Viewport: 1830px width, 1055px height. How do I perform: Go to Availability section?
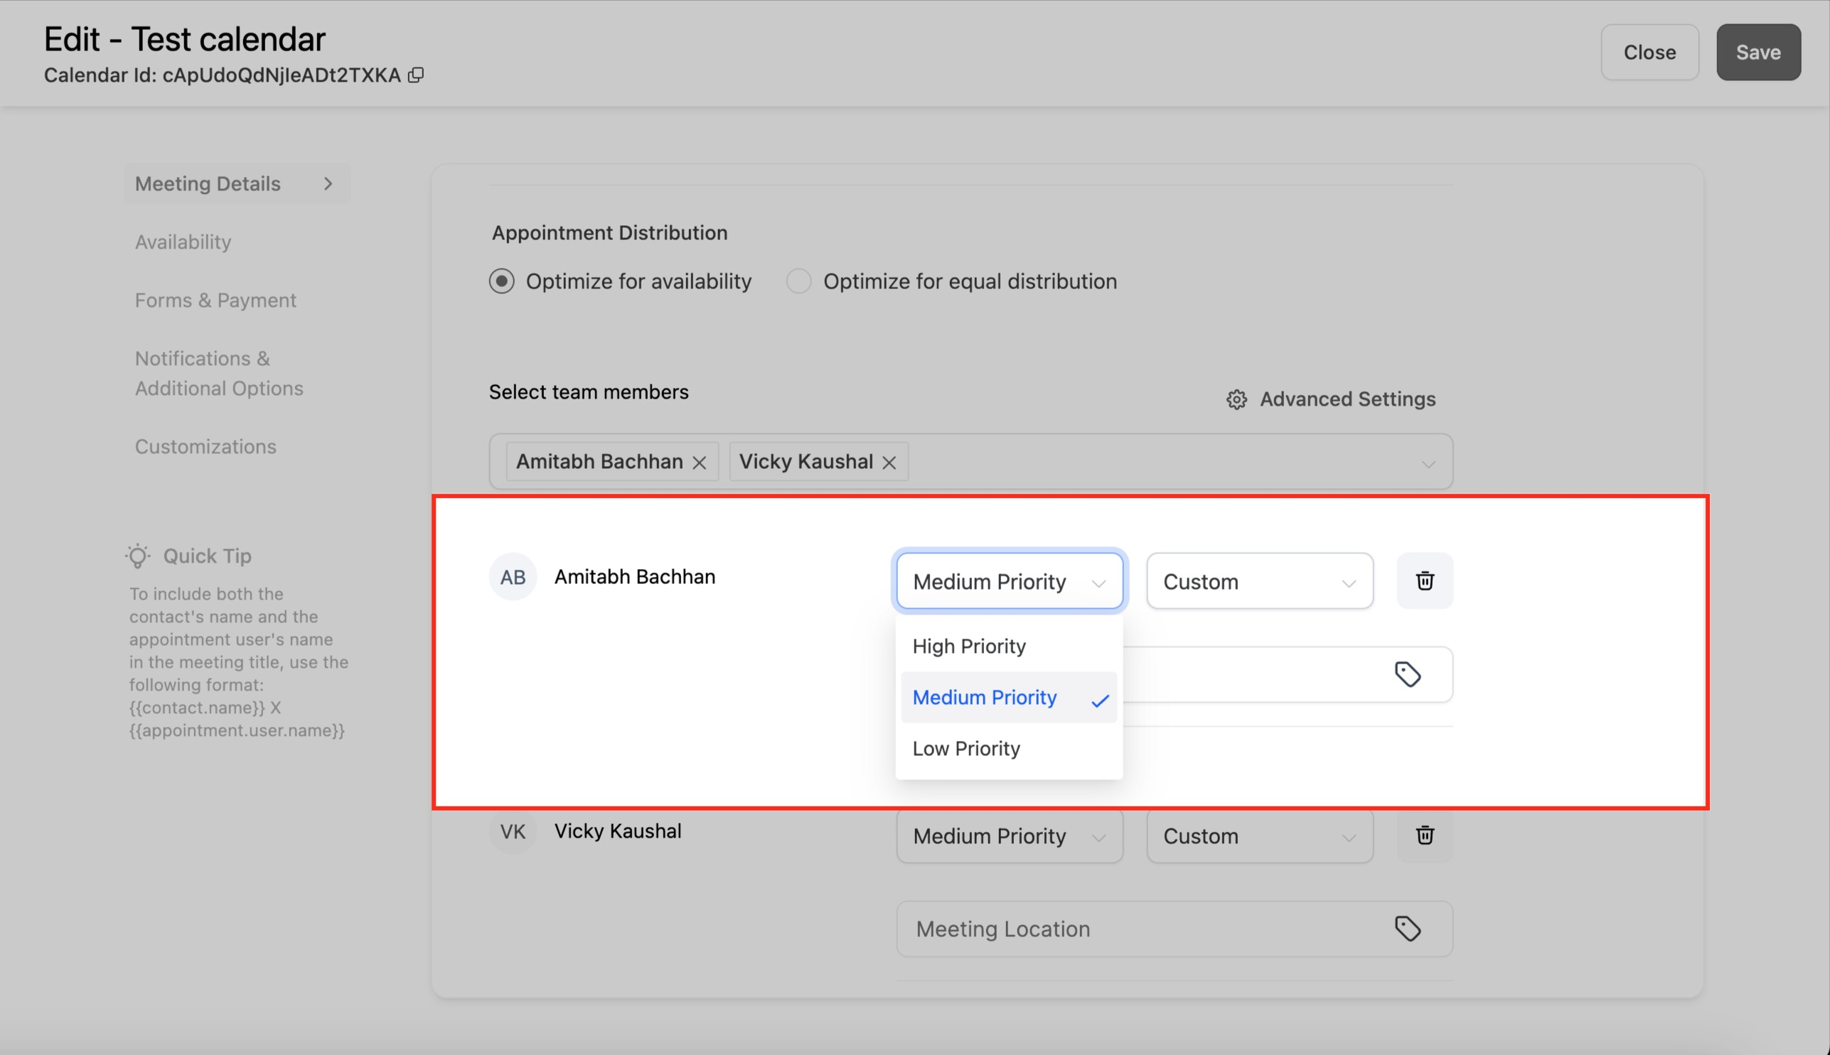[183, 242]
